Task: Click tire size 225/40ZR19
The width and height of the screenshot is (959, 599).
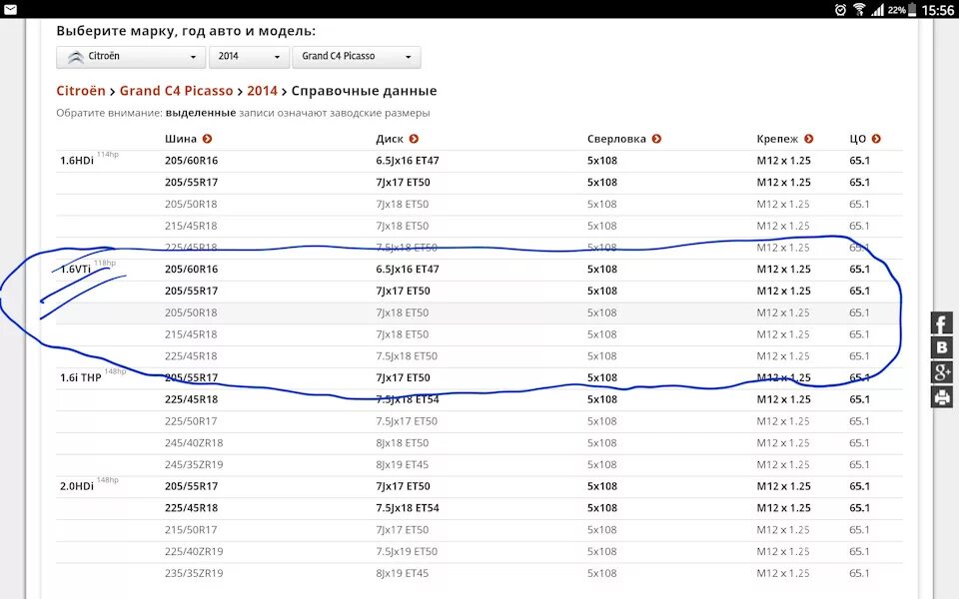Action: click(194, 551)
